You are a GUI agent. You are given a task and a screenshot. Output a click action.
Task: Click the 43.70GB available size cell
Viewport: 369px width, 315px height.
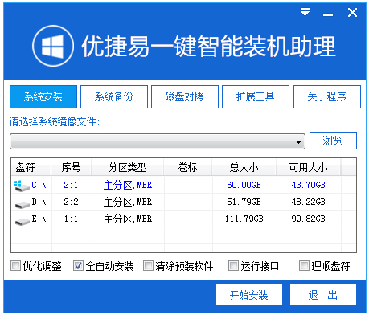click(309, 185)
